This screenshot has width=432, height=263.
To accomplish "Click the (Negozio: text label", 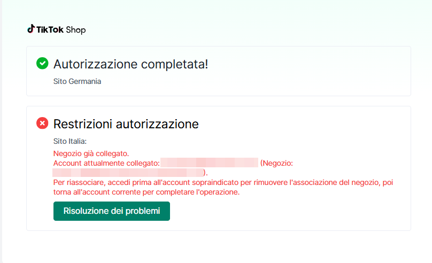I will click(276, 163).
